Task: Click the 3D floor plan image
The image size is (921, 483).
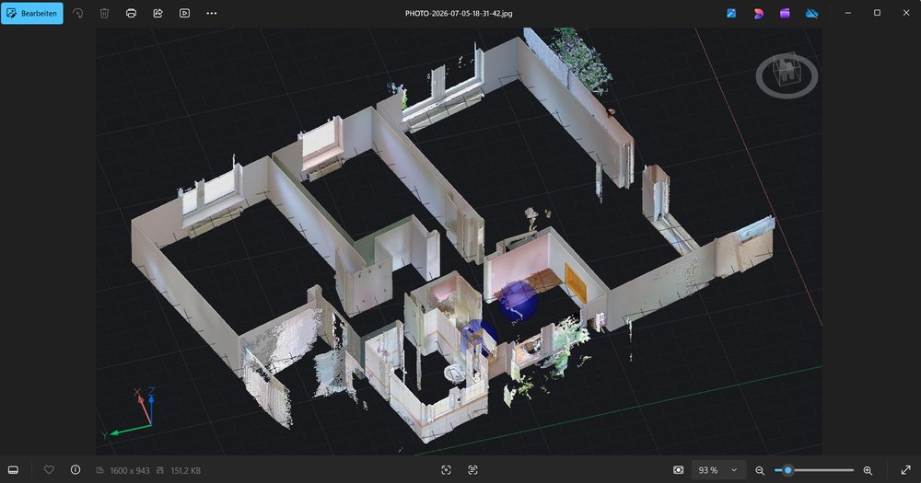Action: point(459,241)
